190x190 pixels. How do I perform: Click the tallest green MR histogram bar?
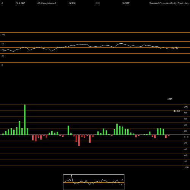[25, 120]
